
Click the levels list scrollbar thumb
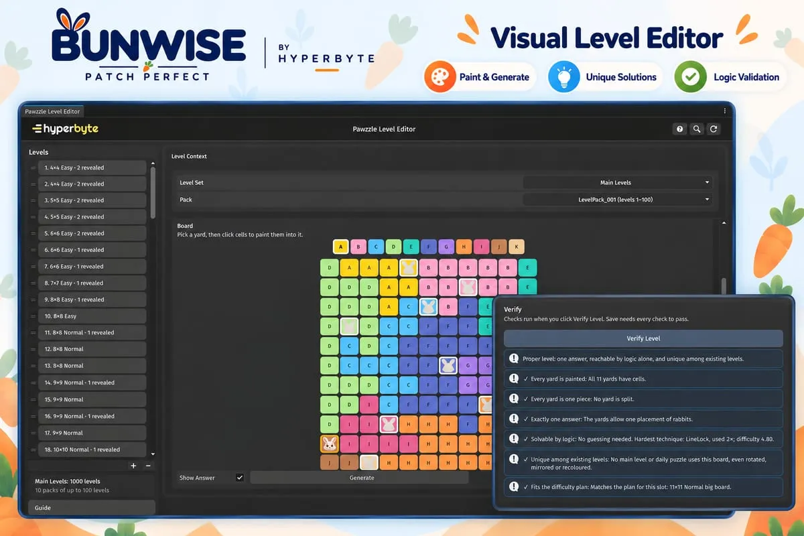153,192
